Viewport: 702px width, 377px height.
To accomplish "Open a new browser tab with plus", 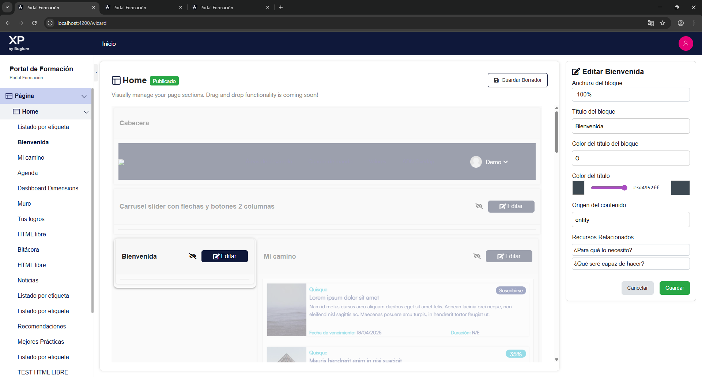I will (x=281, y=7).
